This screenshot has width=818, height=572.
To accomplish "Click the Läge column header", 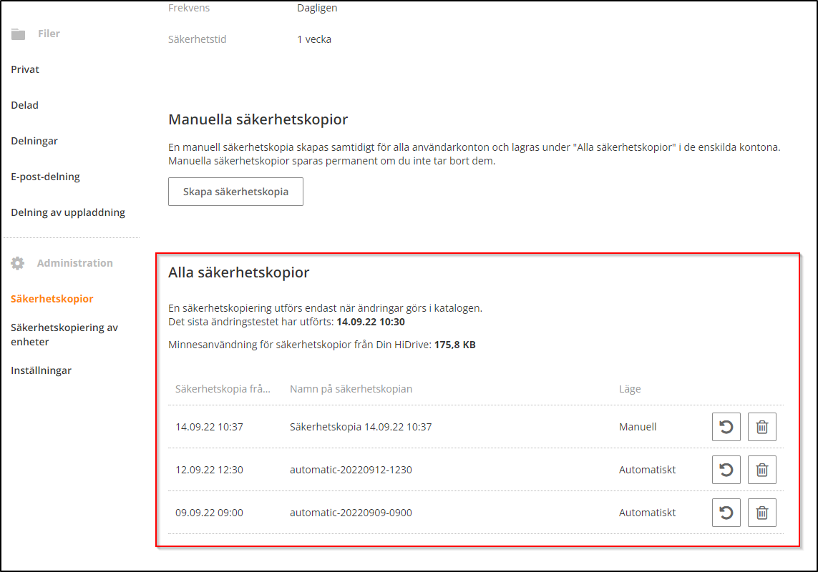I will tap(630, 389).
